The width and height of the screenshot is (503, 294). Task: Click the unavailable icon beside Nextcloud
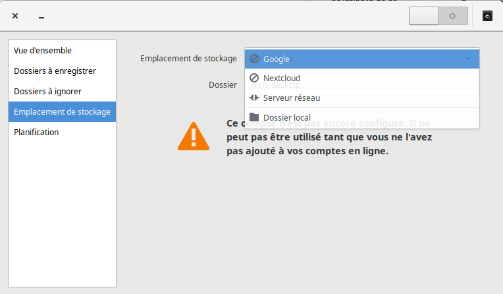[x=254, y=78]
